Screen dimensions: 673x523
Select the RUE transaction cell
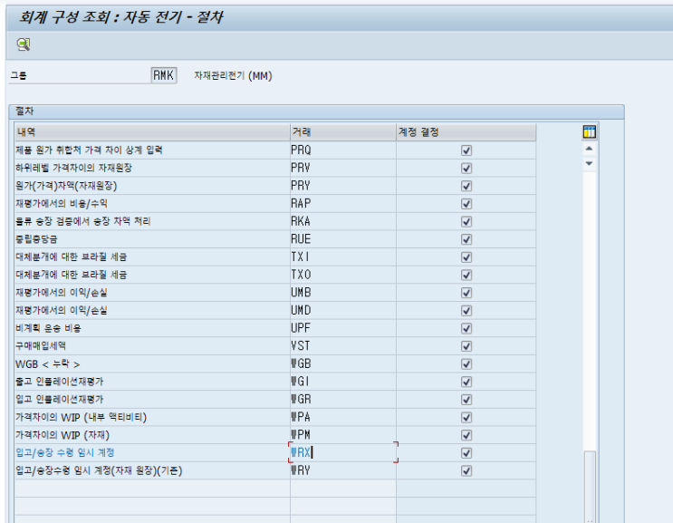click(x=343, y=239)
